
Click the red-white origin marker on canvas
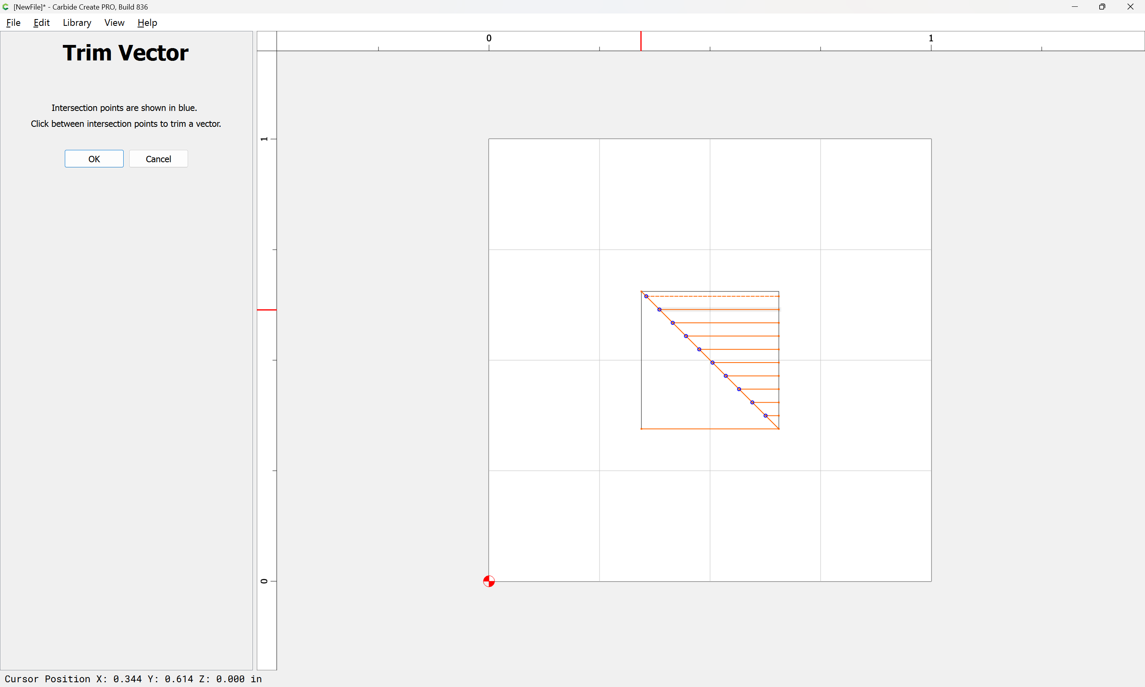click(489, 581)
